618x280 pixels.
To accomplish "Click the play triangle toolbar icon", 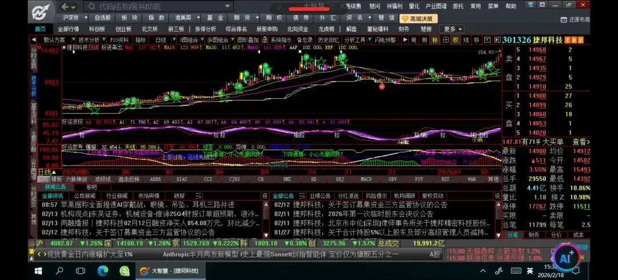I will pos(405,40).
